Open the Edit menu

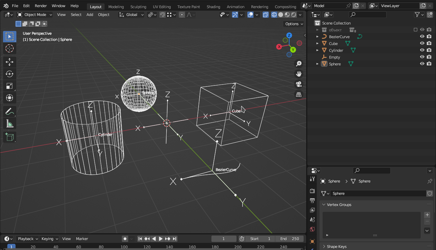[27, 6]
